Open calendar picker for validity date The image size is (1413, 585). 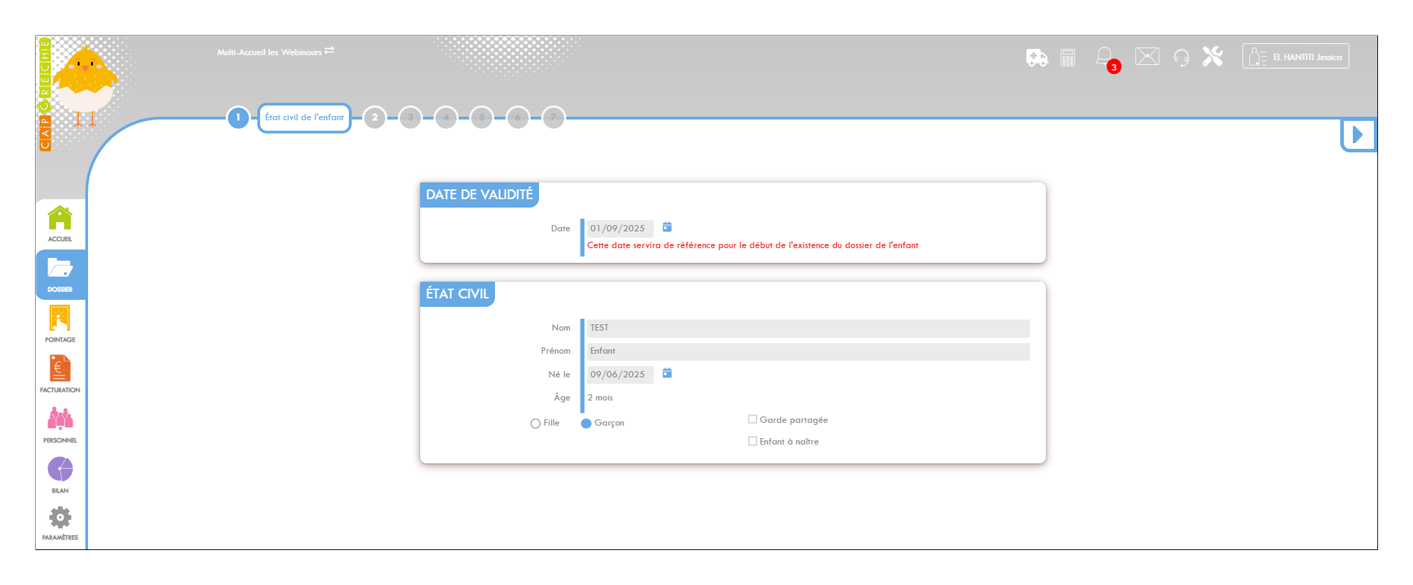pos(667,227)
